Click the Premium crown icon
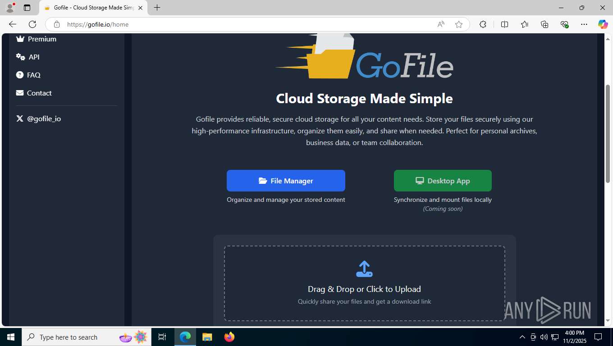 (20, 39)
